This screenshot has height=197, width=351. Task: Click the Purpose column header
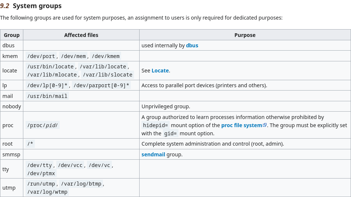(x=245, y=35)
